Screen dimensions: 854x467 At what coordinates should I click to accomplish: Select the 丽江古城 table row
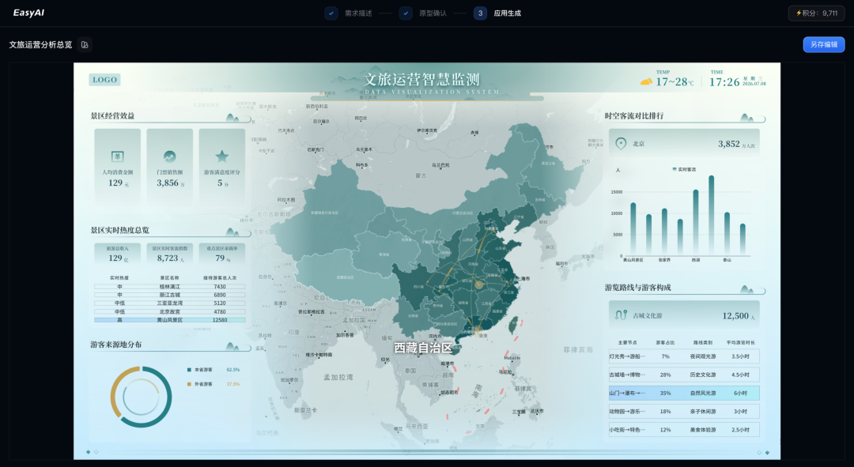point(169,295)
